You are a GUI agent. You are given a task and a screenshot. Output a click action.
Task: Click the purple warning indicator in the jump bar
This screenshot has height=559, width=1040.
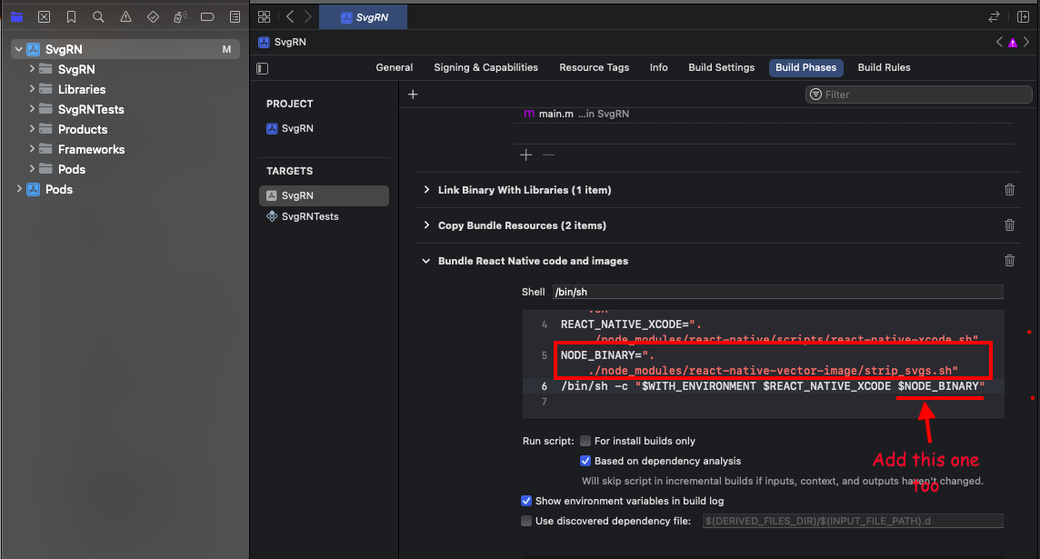click(x=1013, y=43)
